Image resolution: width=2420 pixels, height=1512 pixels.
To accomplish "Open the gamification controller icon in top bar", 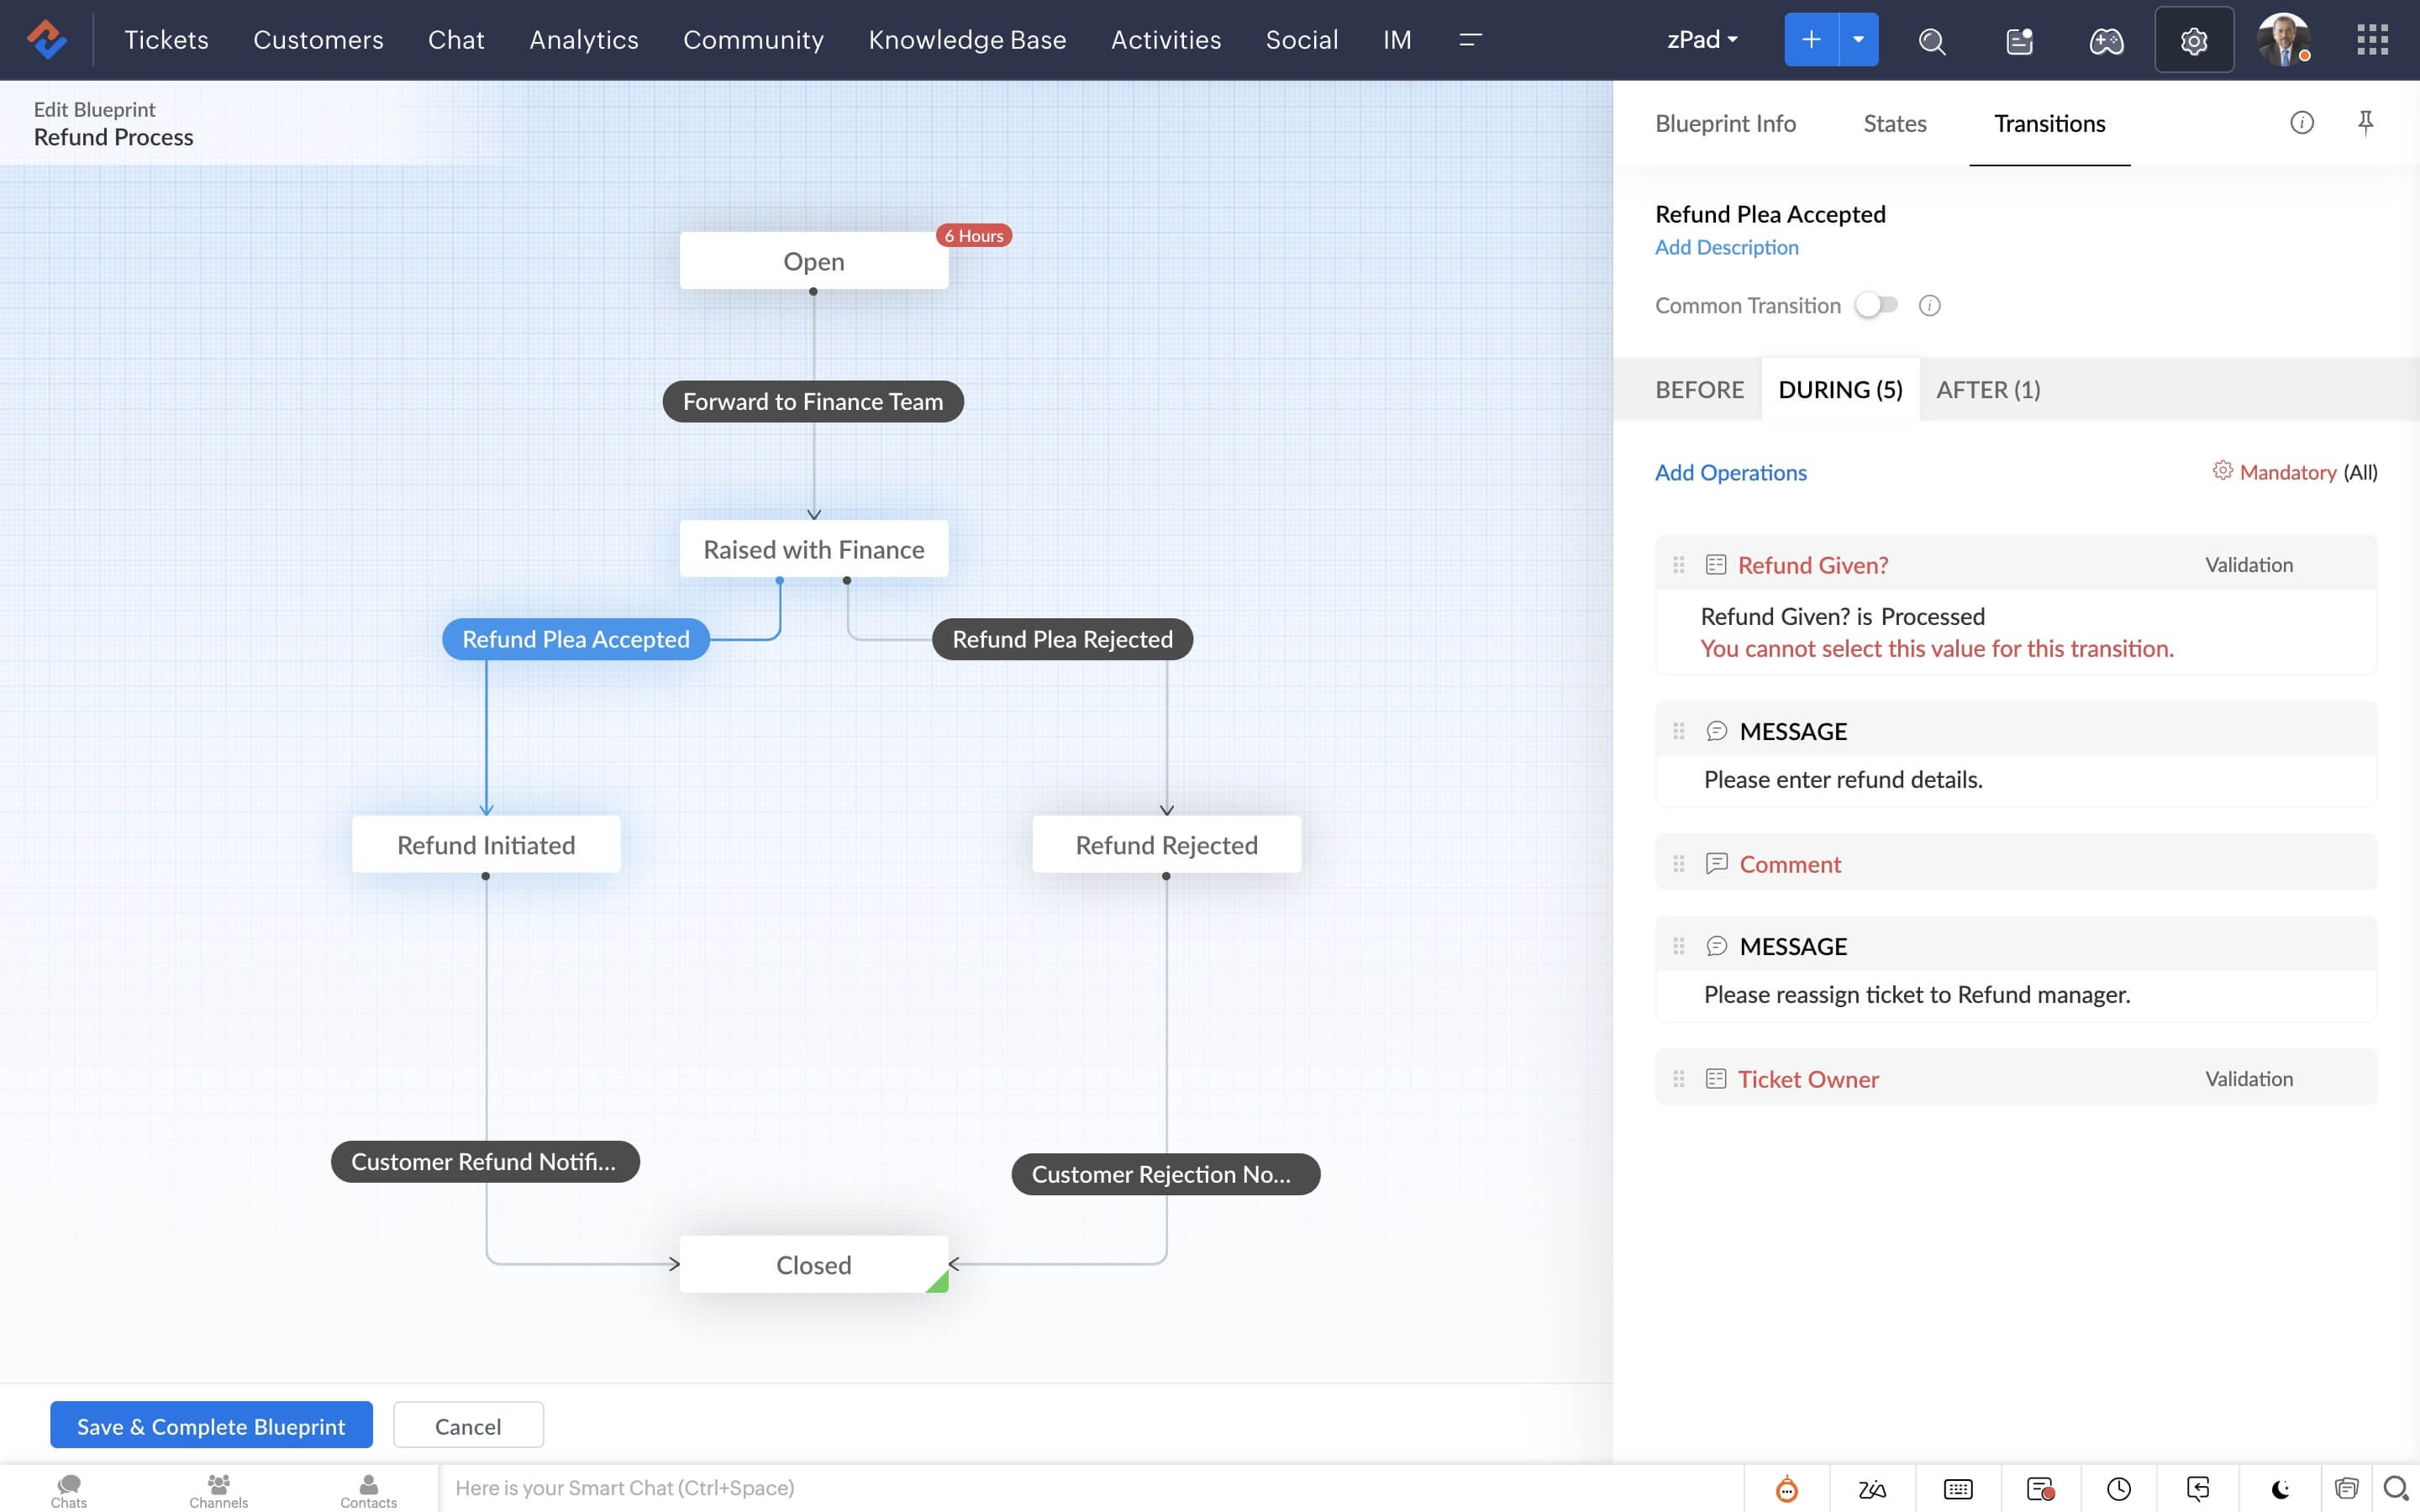I will click(x=2106, y=40).
